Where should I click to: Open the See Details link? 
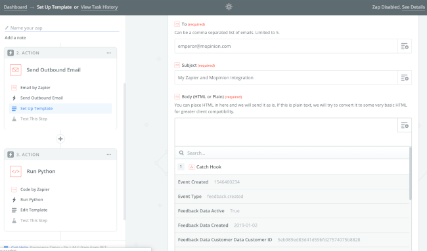(413, 7)
